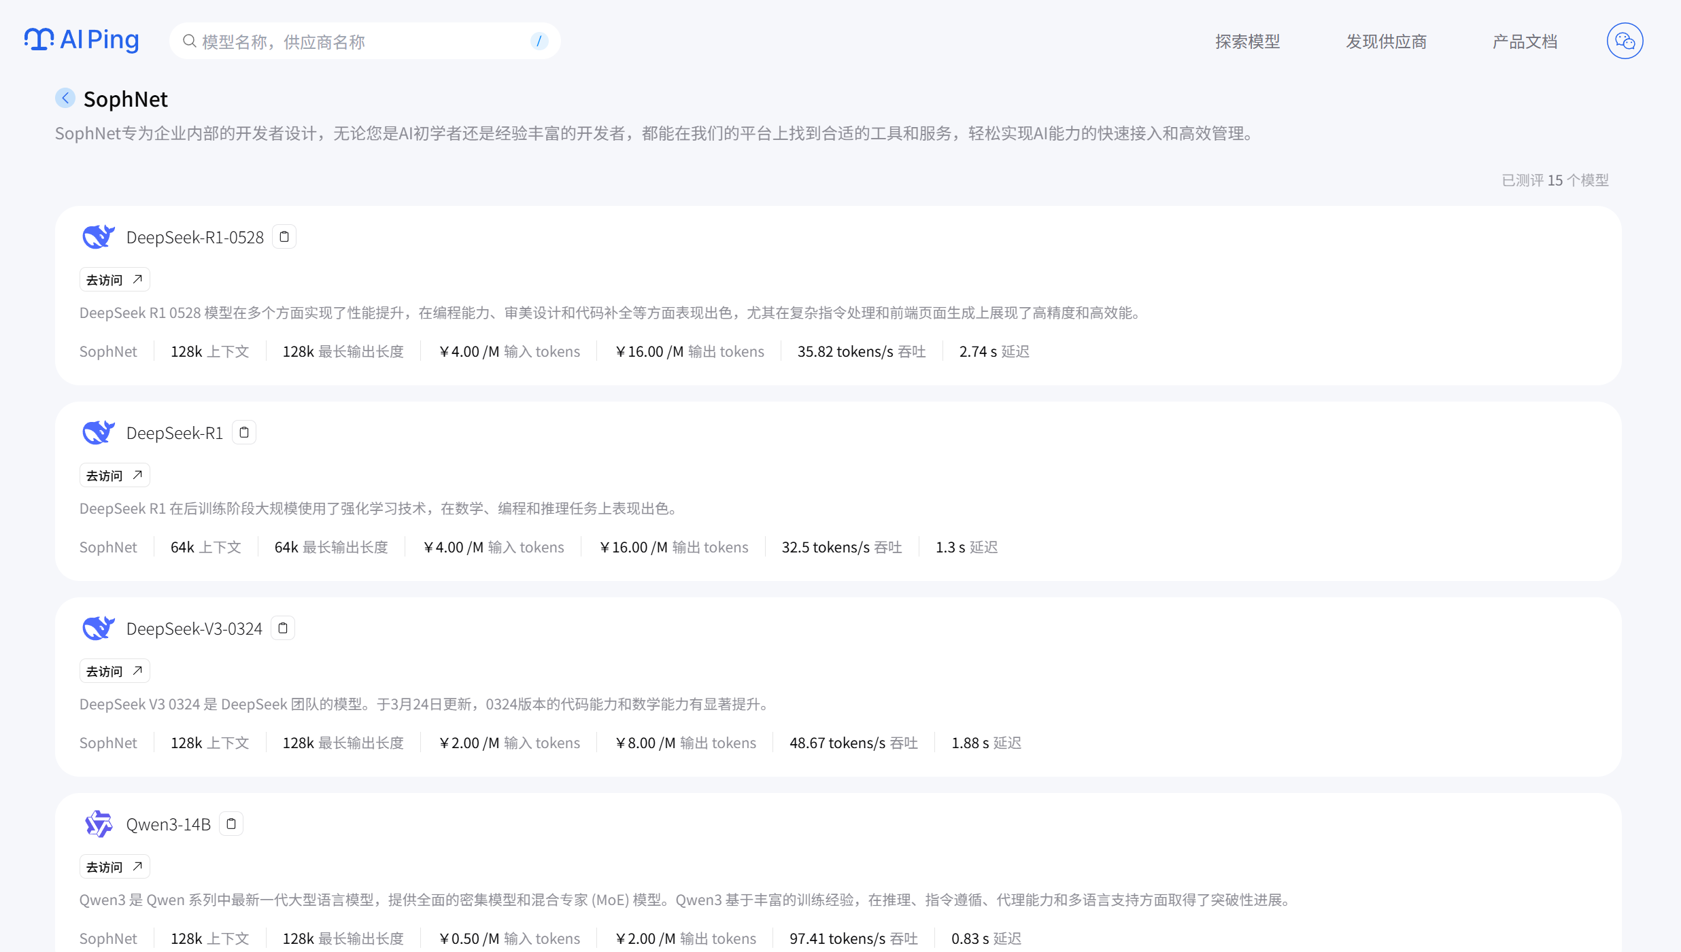
Task: Click 去访问 under Qwen3-14B
Action: click(x=114, y=866)
